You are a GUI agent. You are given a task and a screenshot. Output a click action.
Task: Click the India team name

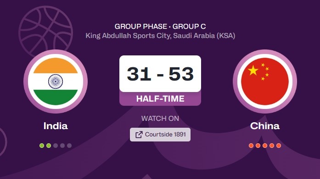[x=56, y=126]
